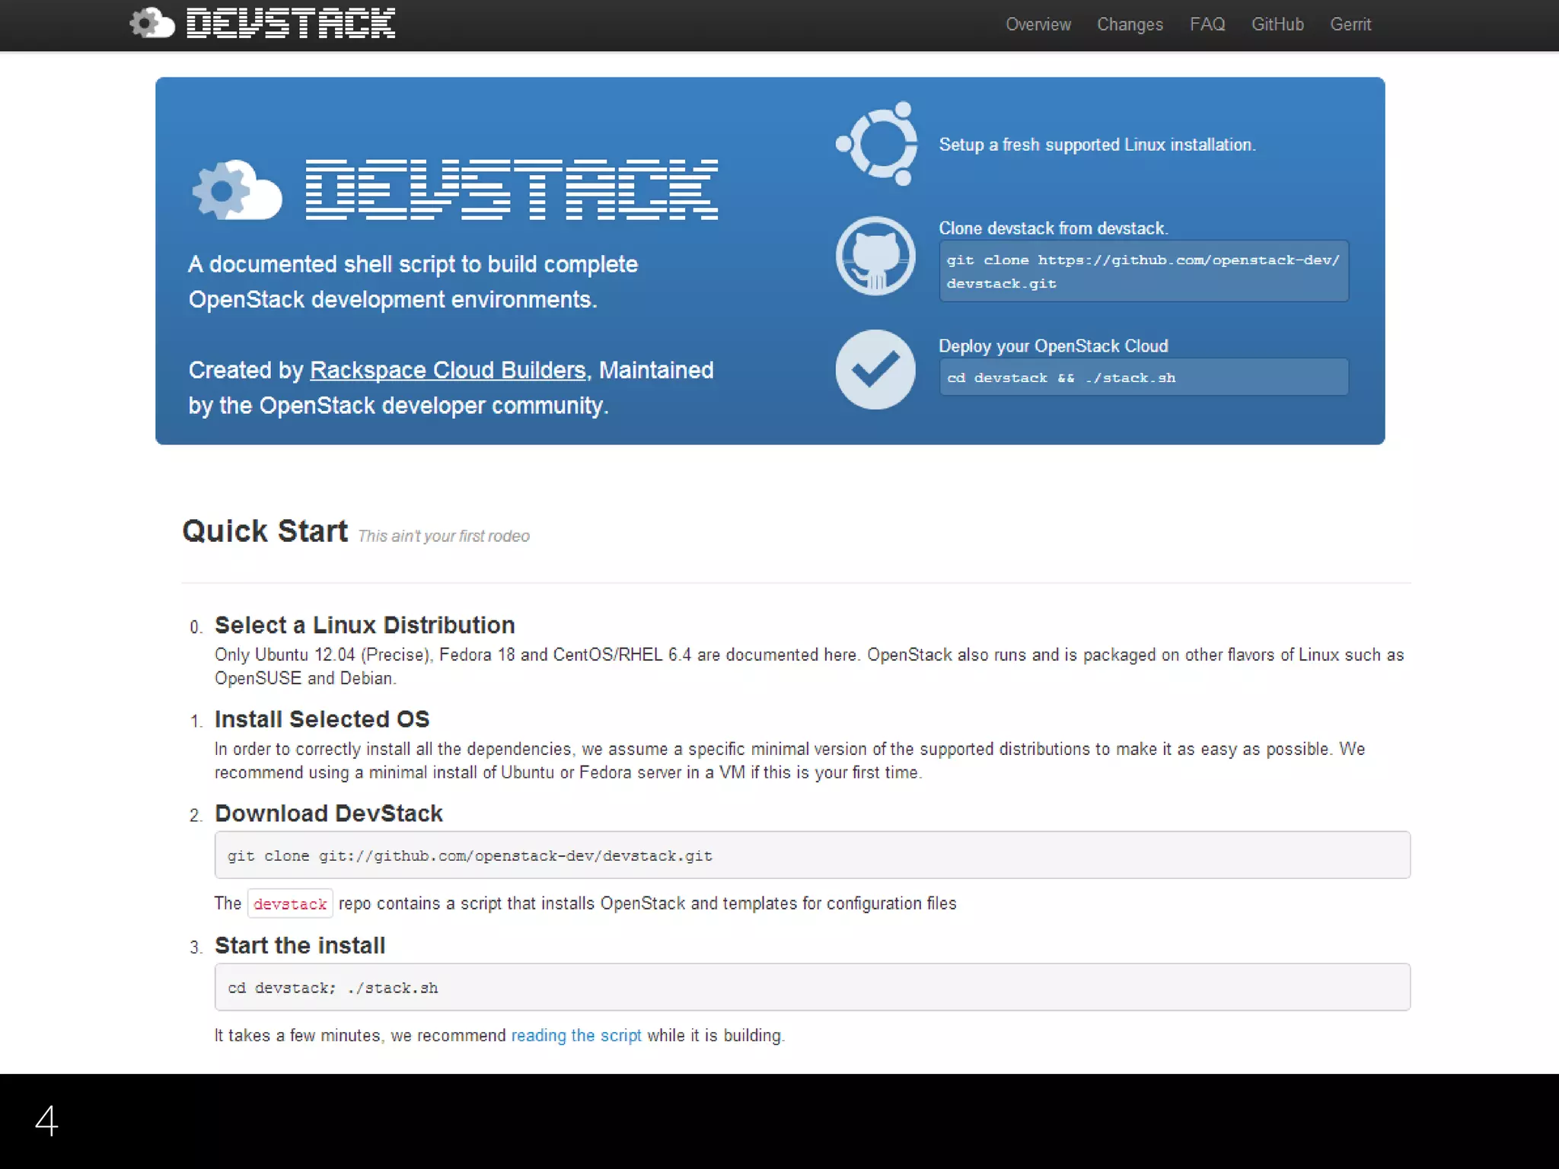Click the git clone git:// code block

click(x=812, y=855)
